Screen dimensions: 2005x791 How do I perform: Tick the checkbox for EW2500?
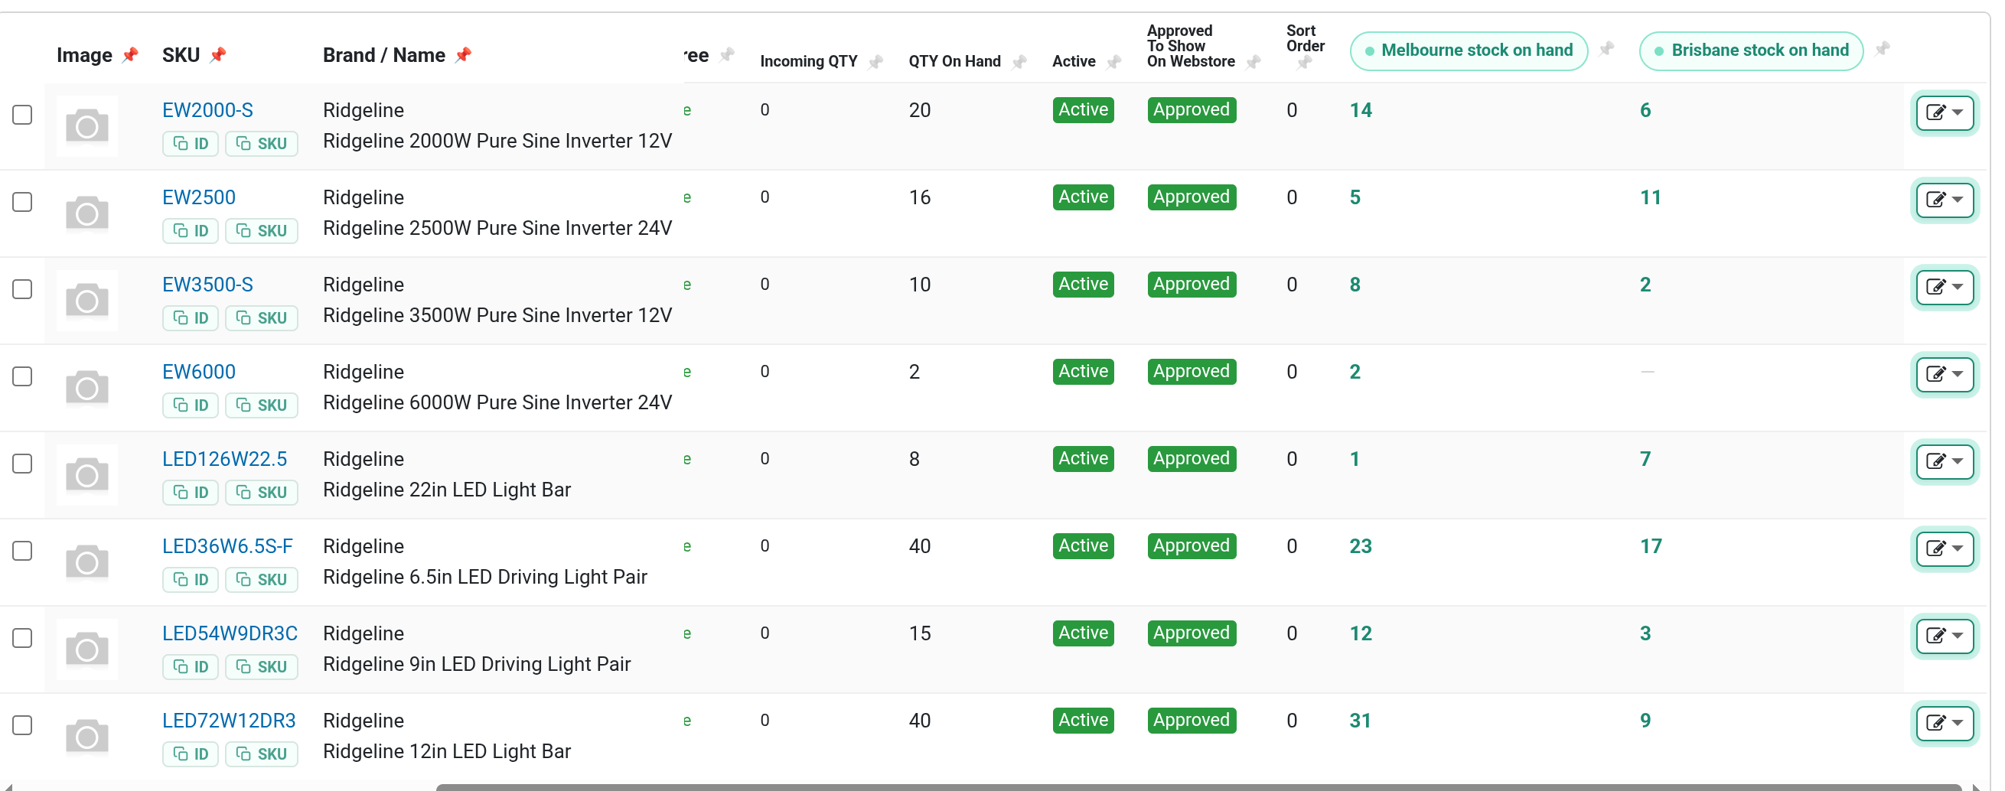pos(22,202)
